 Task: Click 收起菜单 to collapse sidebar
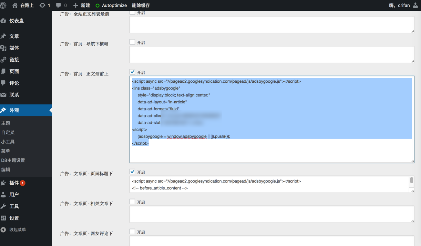[18, 230]
